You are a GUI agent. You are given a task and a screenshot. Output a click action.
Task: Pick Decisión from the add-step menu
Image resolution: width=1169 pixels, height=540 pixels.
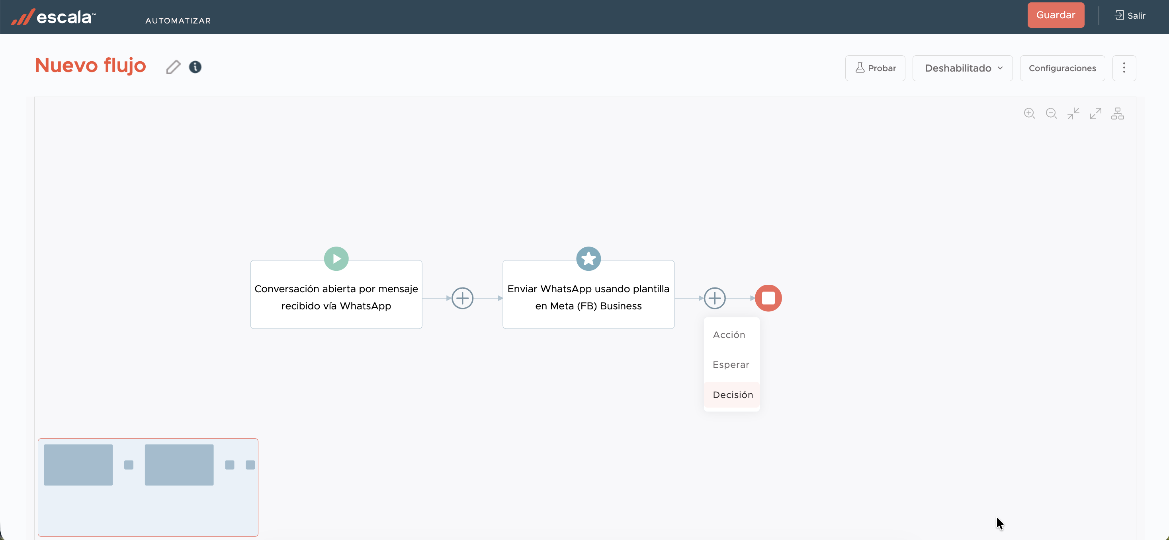click(x=733, y=394)
